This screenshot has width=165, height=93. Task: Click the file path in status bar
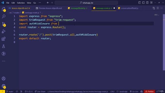(78, 91)
